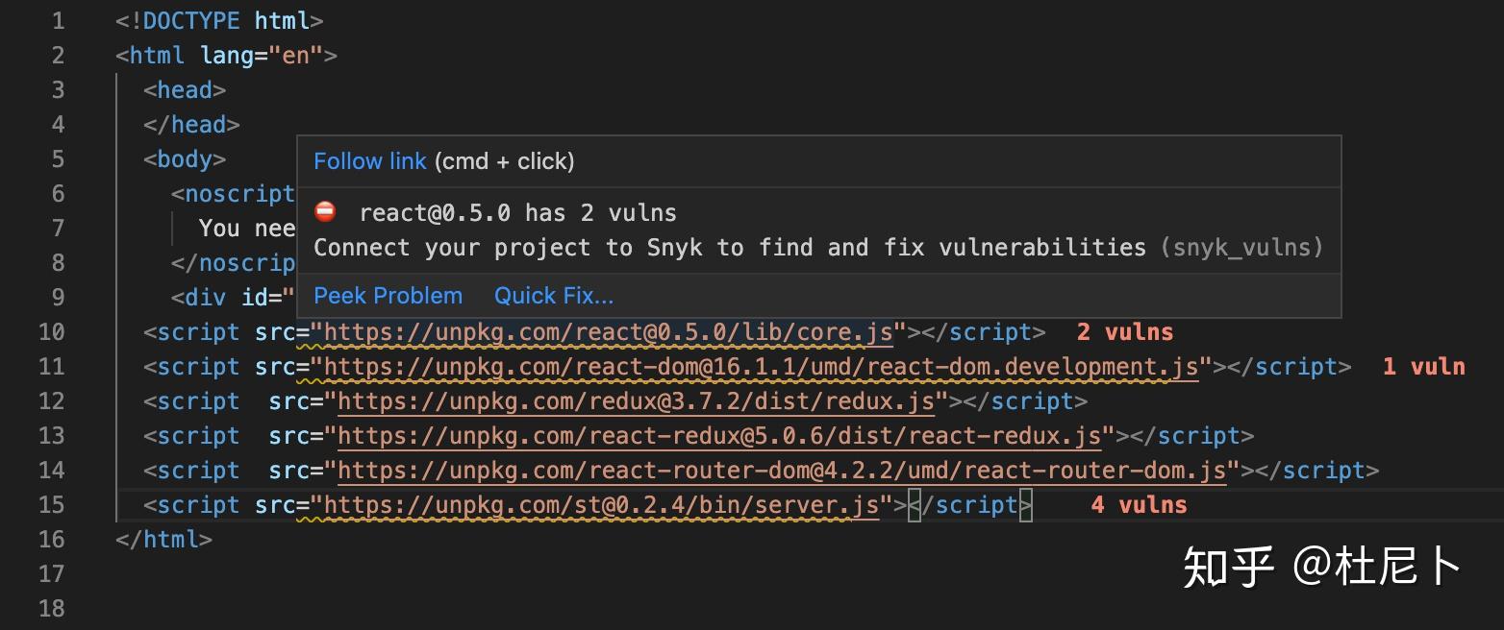This screenshot has height=630, width=1504.
Task: Open Peek Problem in hover popup
Action: pyautogui.click(x=389, y=296)
